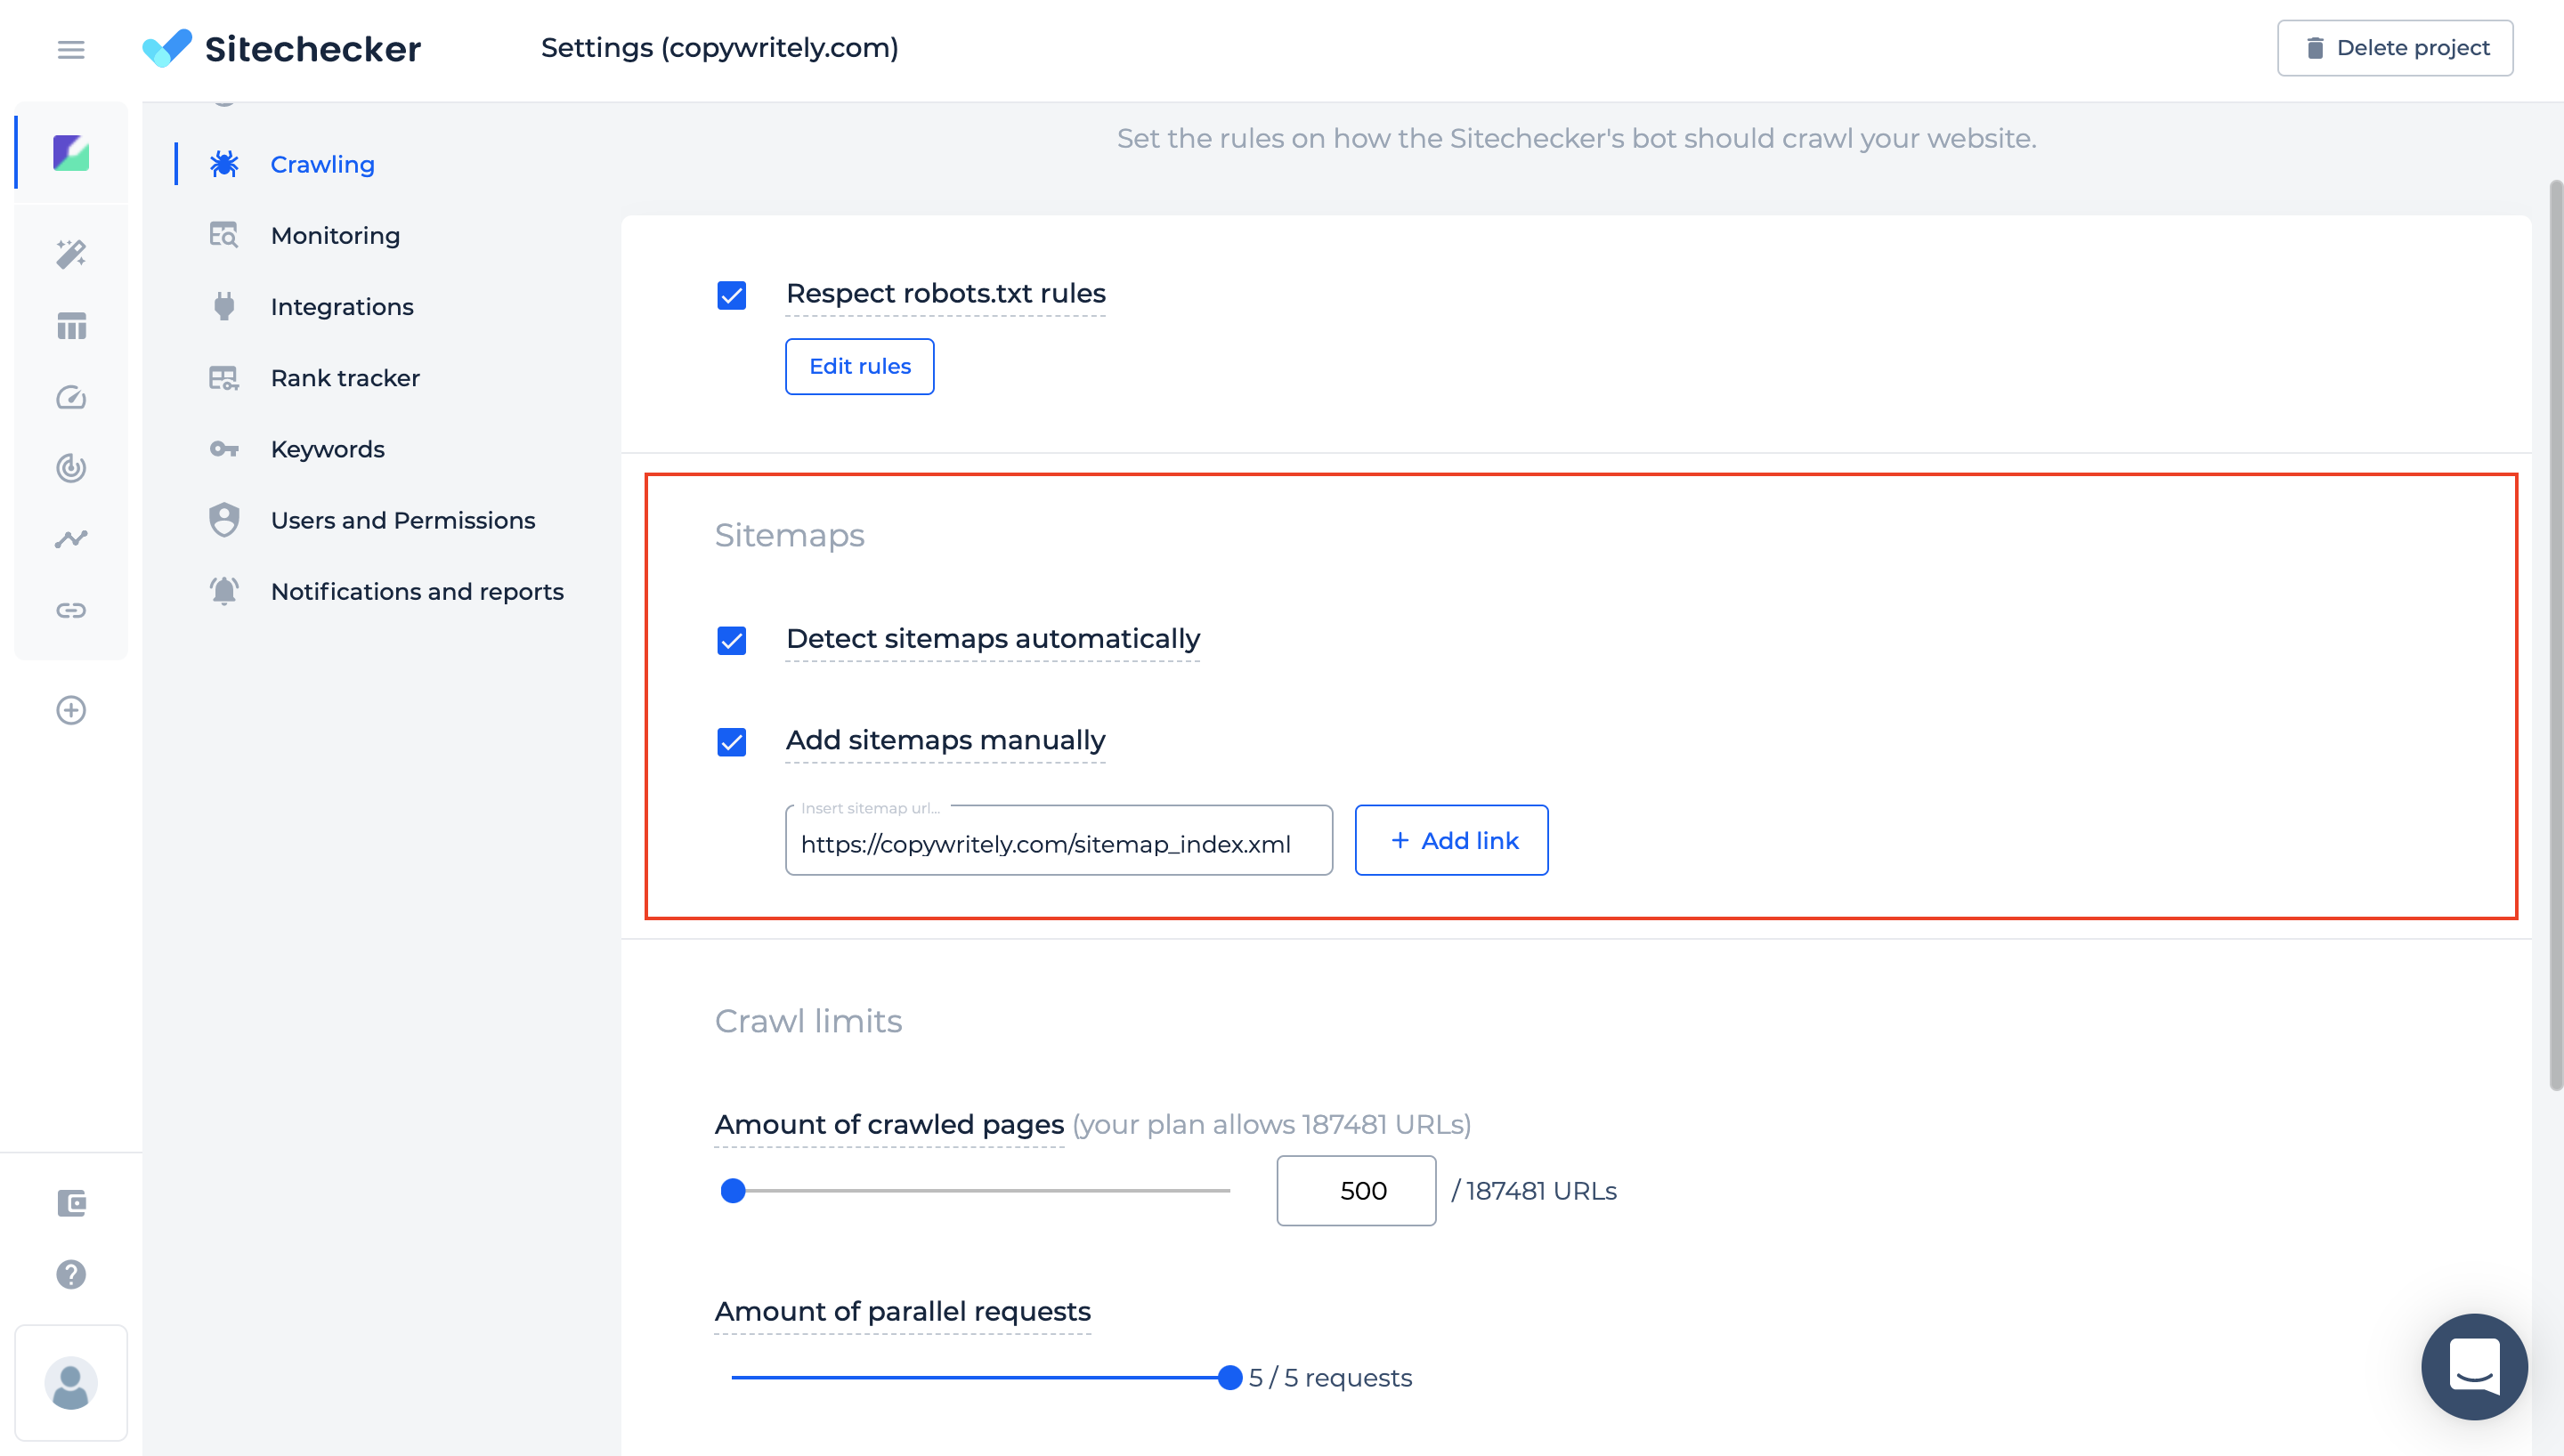Screen dimensions: 2564x1456
Task: Navigate to Rank tracker settings
Action: point(345,376)
